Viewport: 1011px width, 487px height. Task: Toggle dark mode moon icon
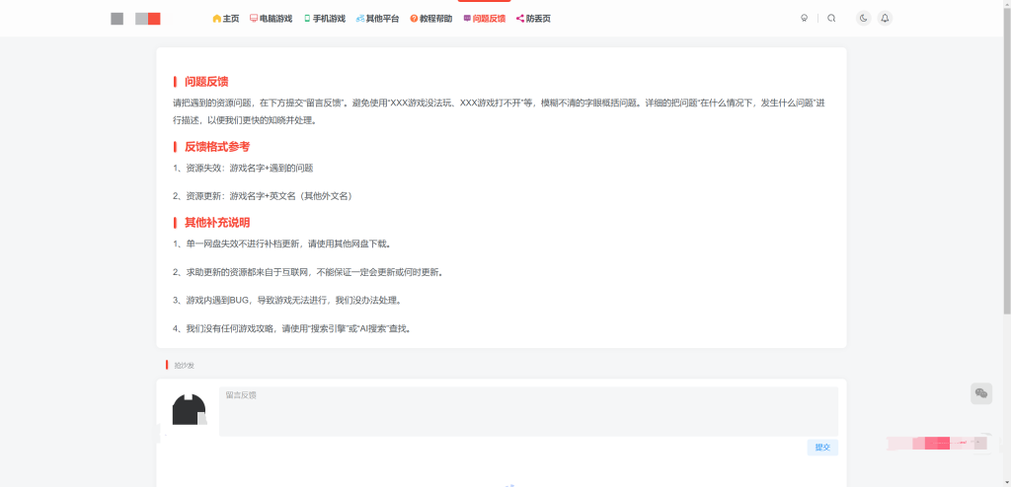coord(863,18)
